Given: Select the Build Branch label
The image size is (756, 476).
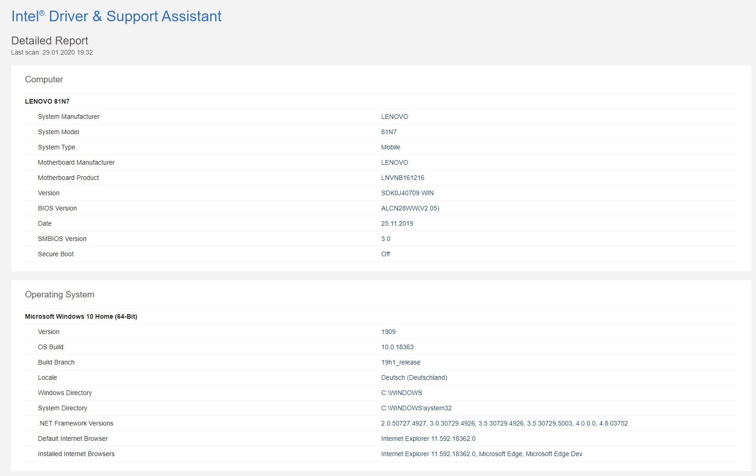Looking at the screenshot, I should tap(56, 362).
